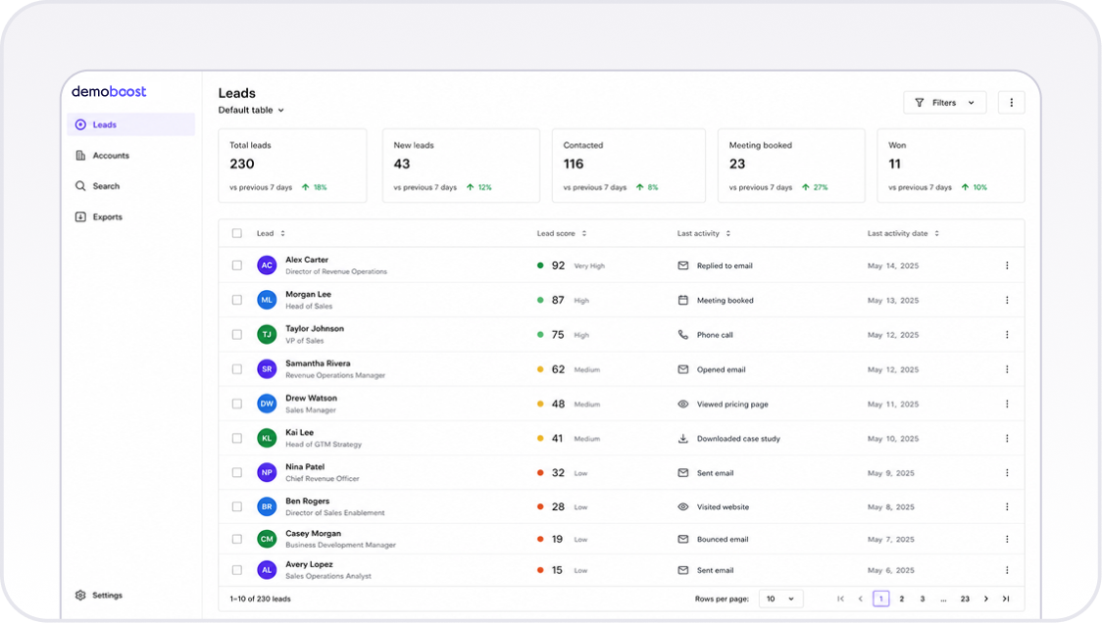This screenshot has height=623, width=1102.
Task: Open Casey Morgan lead name
Action: [x=314, y=533]
